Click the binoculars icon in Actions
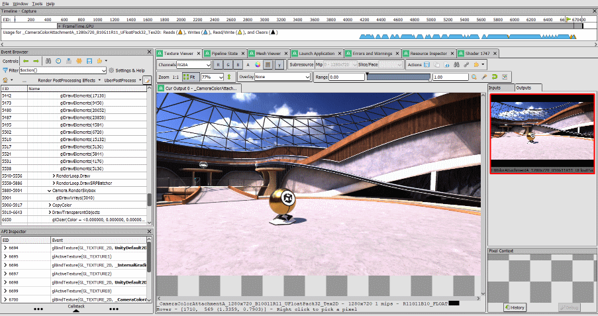 456,64
